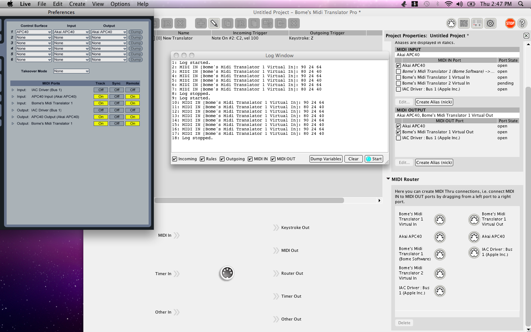Click router output icon for IAC Driver Bus 1
Image resolution: width=531 pixels, height=332 pixels.
(474, 253)
